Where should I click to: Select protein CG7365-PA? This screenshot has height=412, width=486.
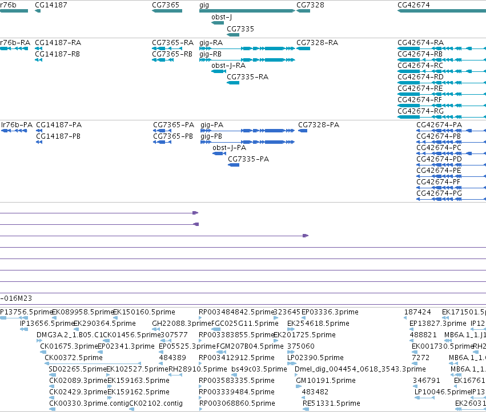174,125
